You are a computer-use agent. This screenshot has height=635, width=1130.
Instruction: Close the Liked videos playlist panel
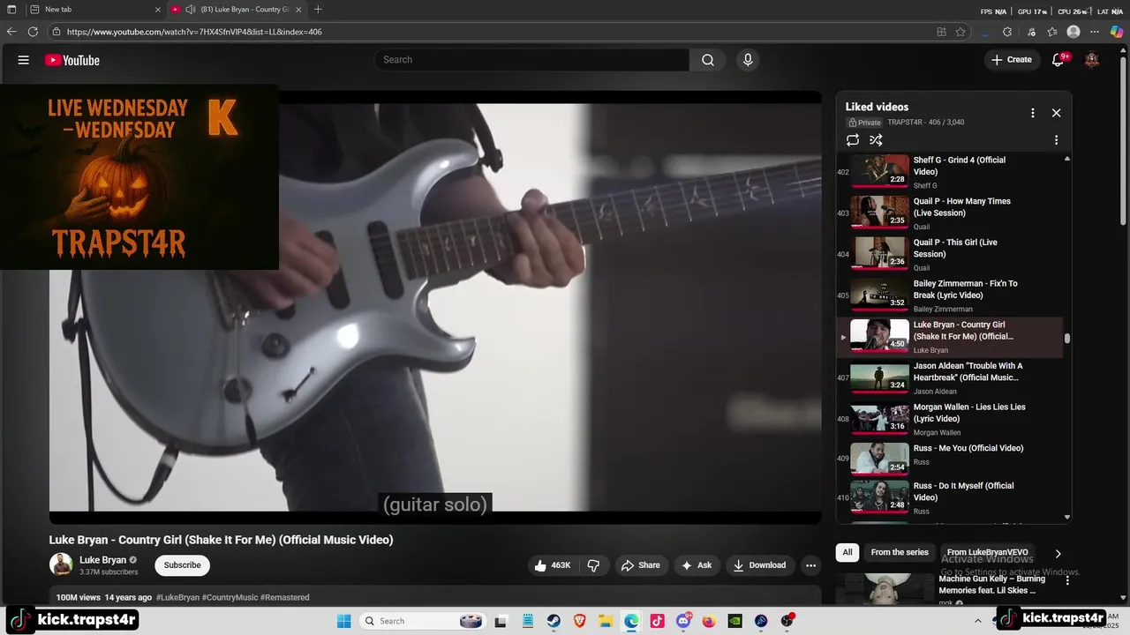click(x=1056, y=113)
